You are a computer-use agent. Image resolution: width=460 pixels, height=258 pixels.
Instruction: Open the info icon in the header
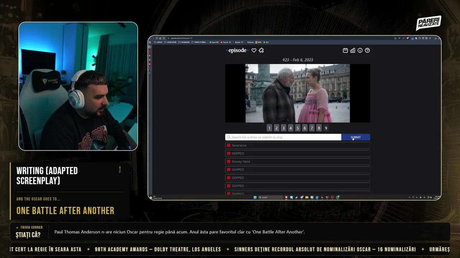360,51
